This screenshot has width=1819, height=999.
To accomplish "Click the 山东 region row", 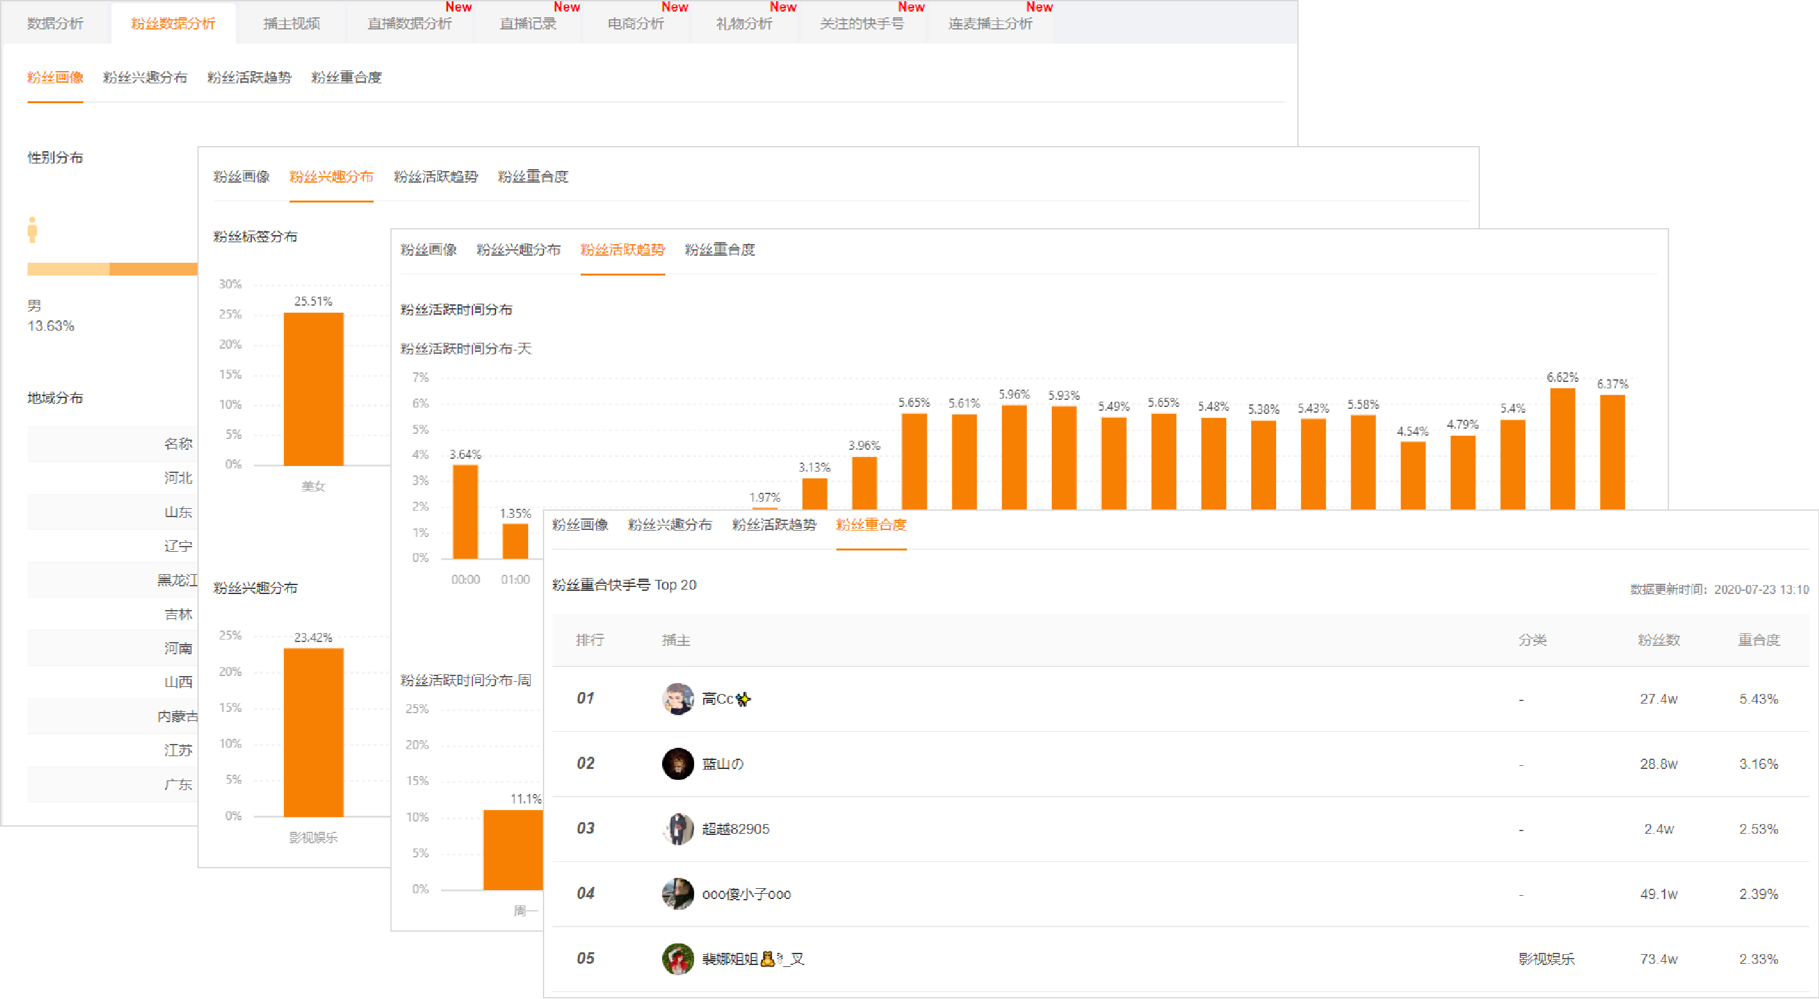I will (112, 512).
